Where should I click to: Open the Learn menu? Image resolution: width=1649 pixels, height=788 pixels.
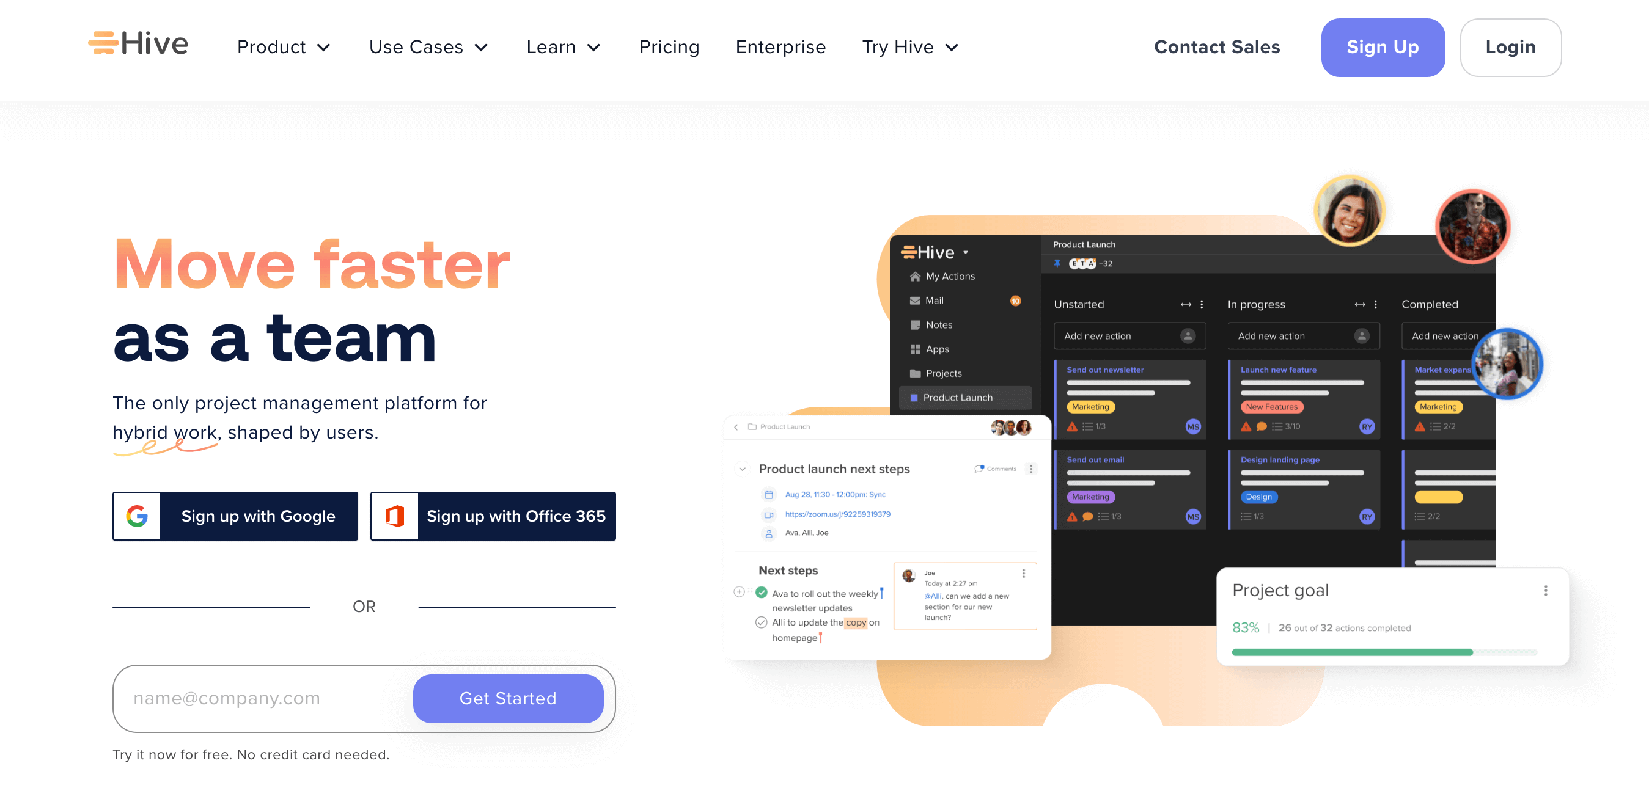tap(565, 46)
